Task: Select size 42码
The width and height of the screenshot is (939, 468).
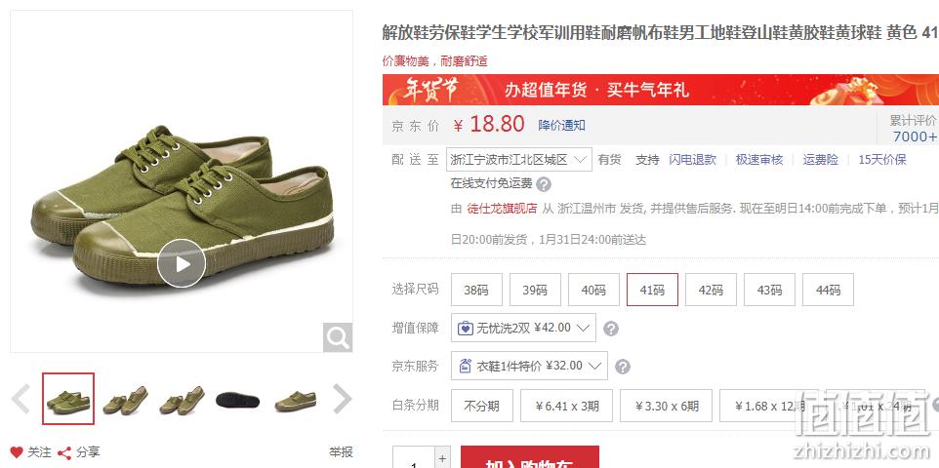Action: [x=711, y=290]
